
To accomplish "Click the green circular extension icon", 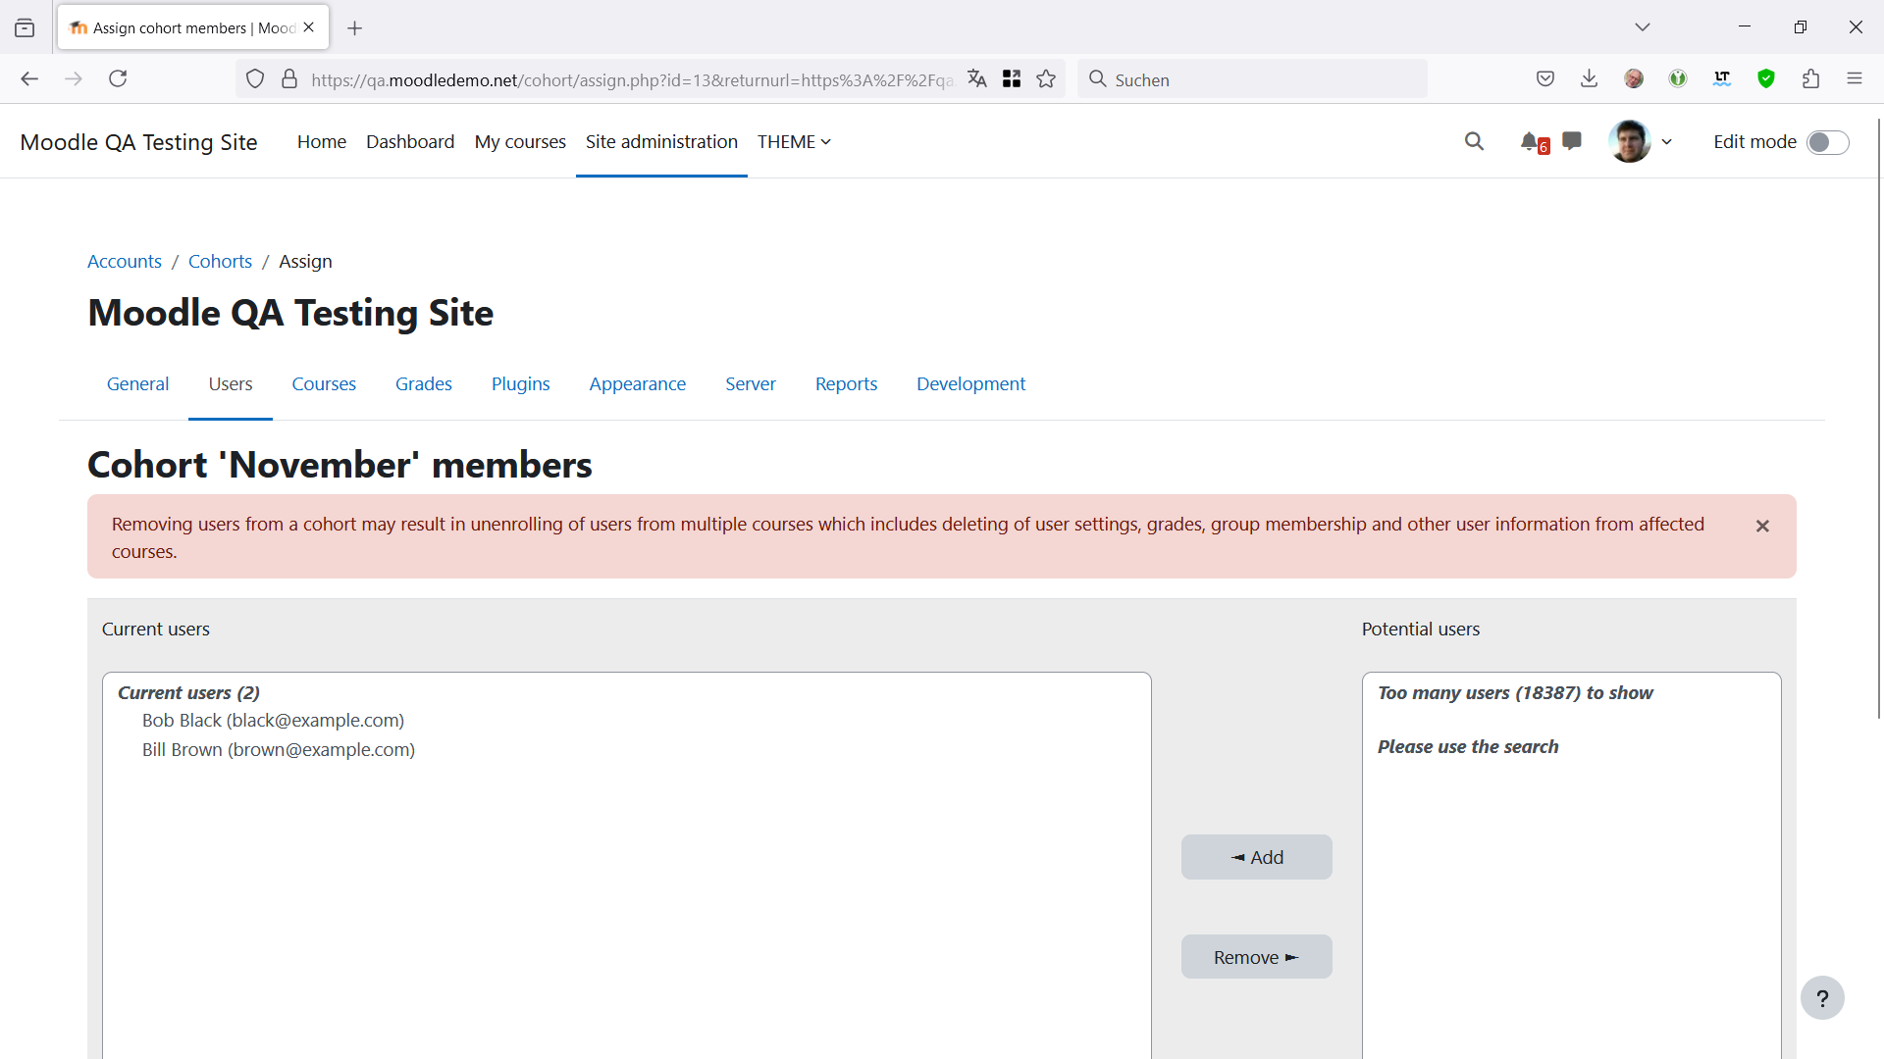I will tap(1678, 79).
